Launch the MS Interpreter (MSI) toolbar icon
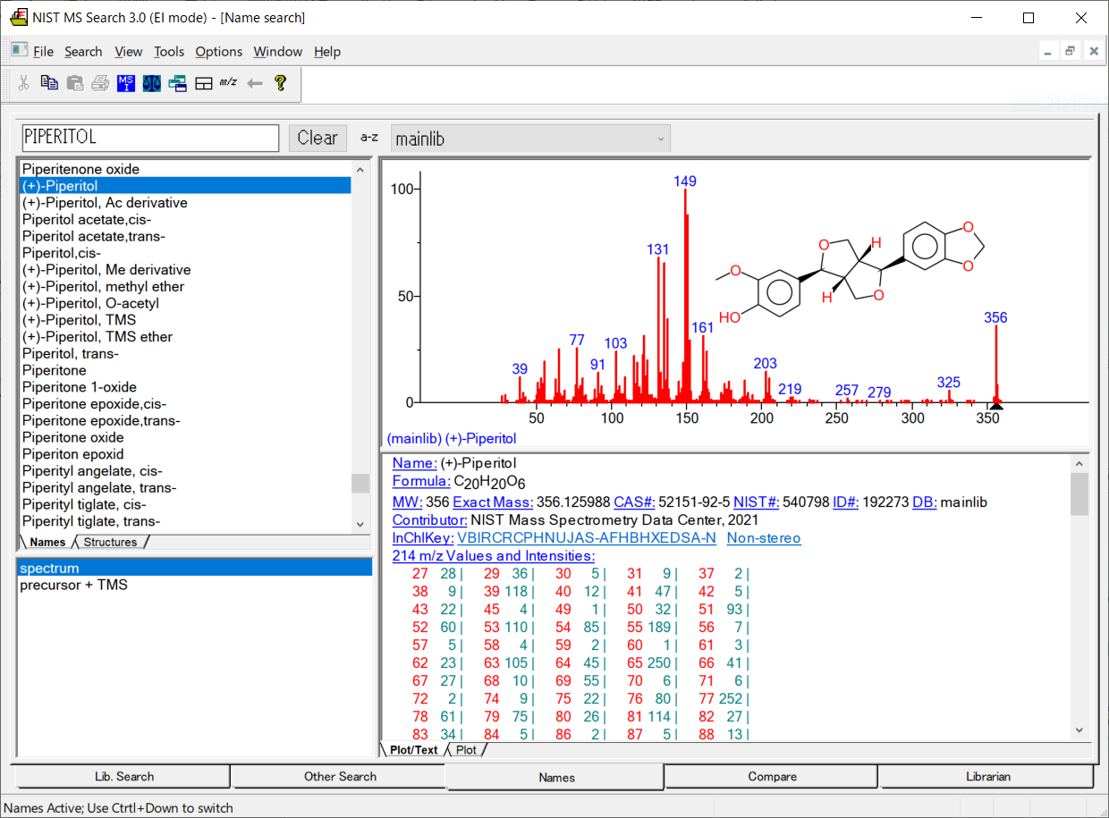 126,83
